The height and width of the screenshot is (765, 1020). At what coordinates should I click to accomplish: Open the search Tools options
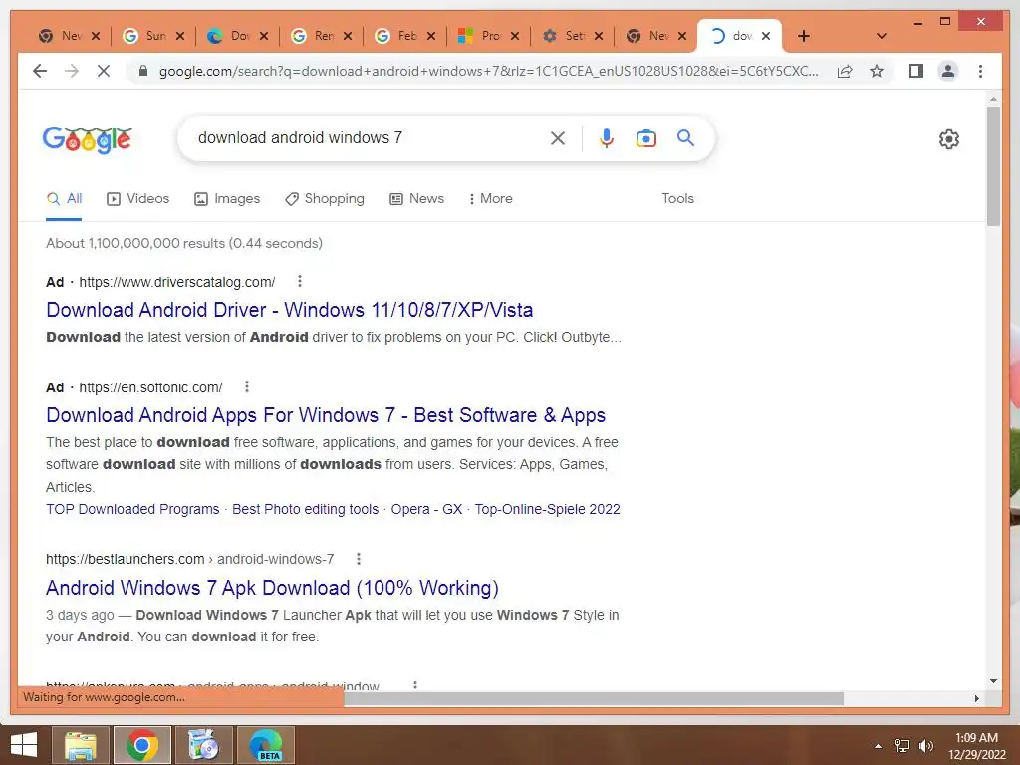pos(677,199)
